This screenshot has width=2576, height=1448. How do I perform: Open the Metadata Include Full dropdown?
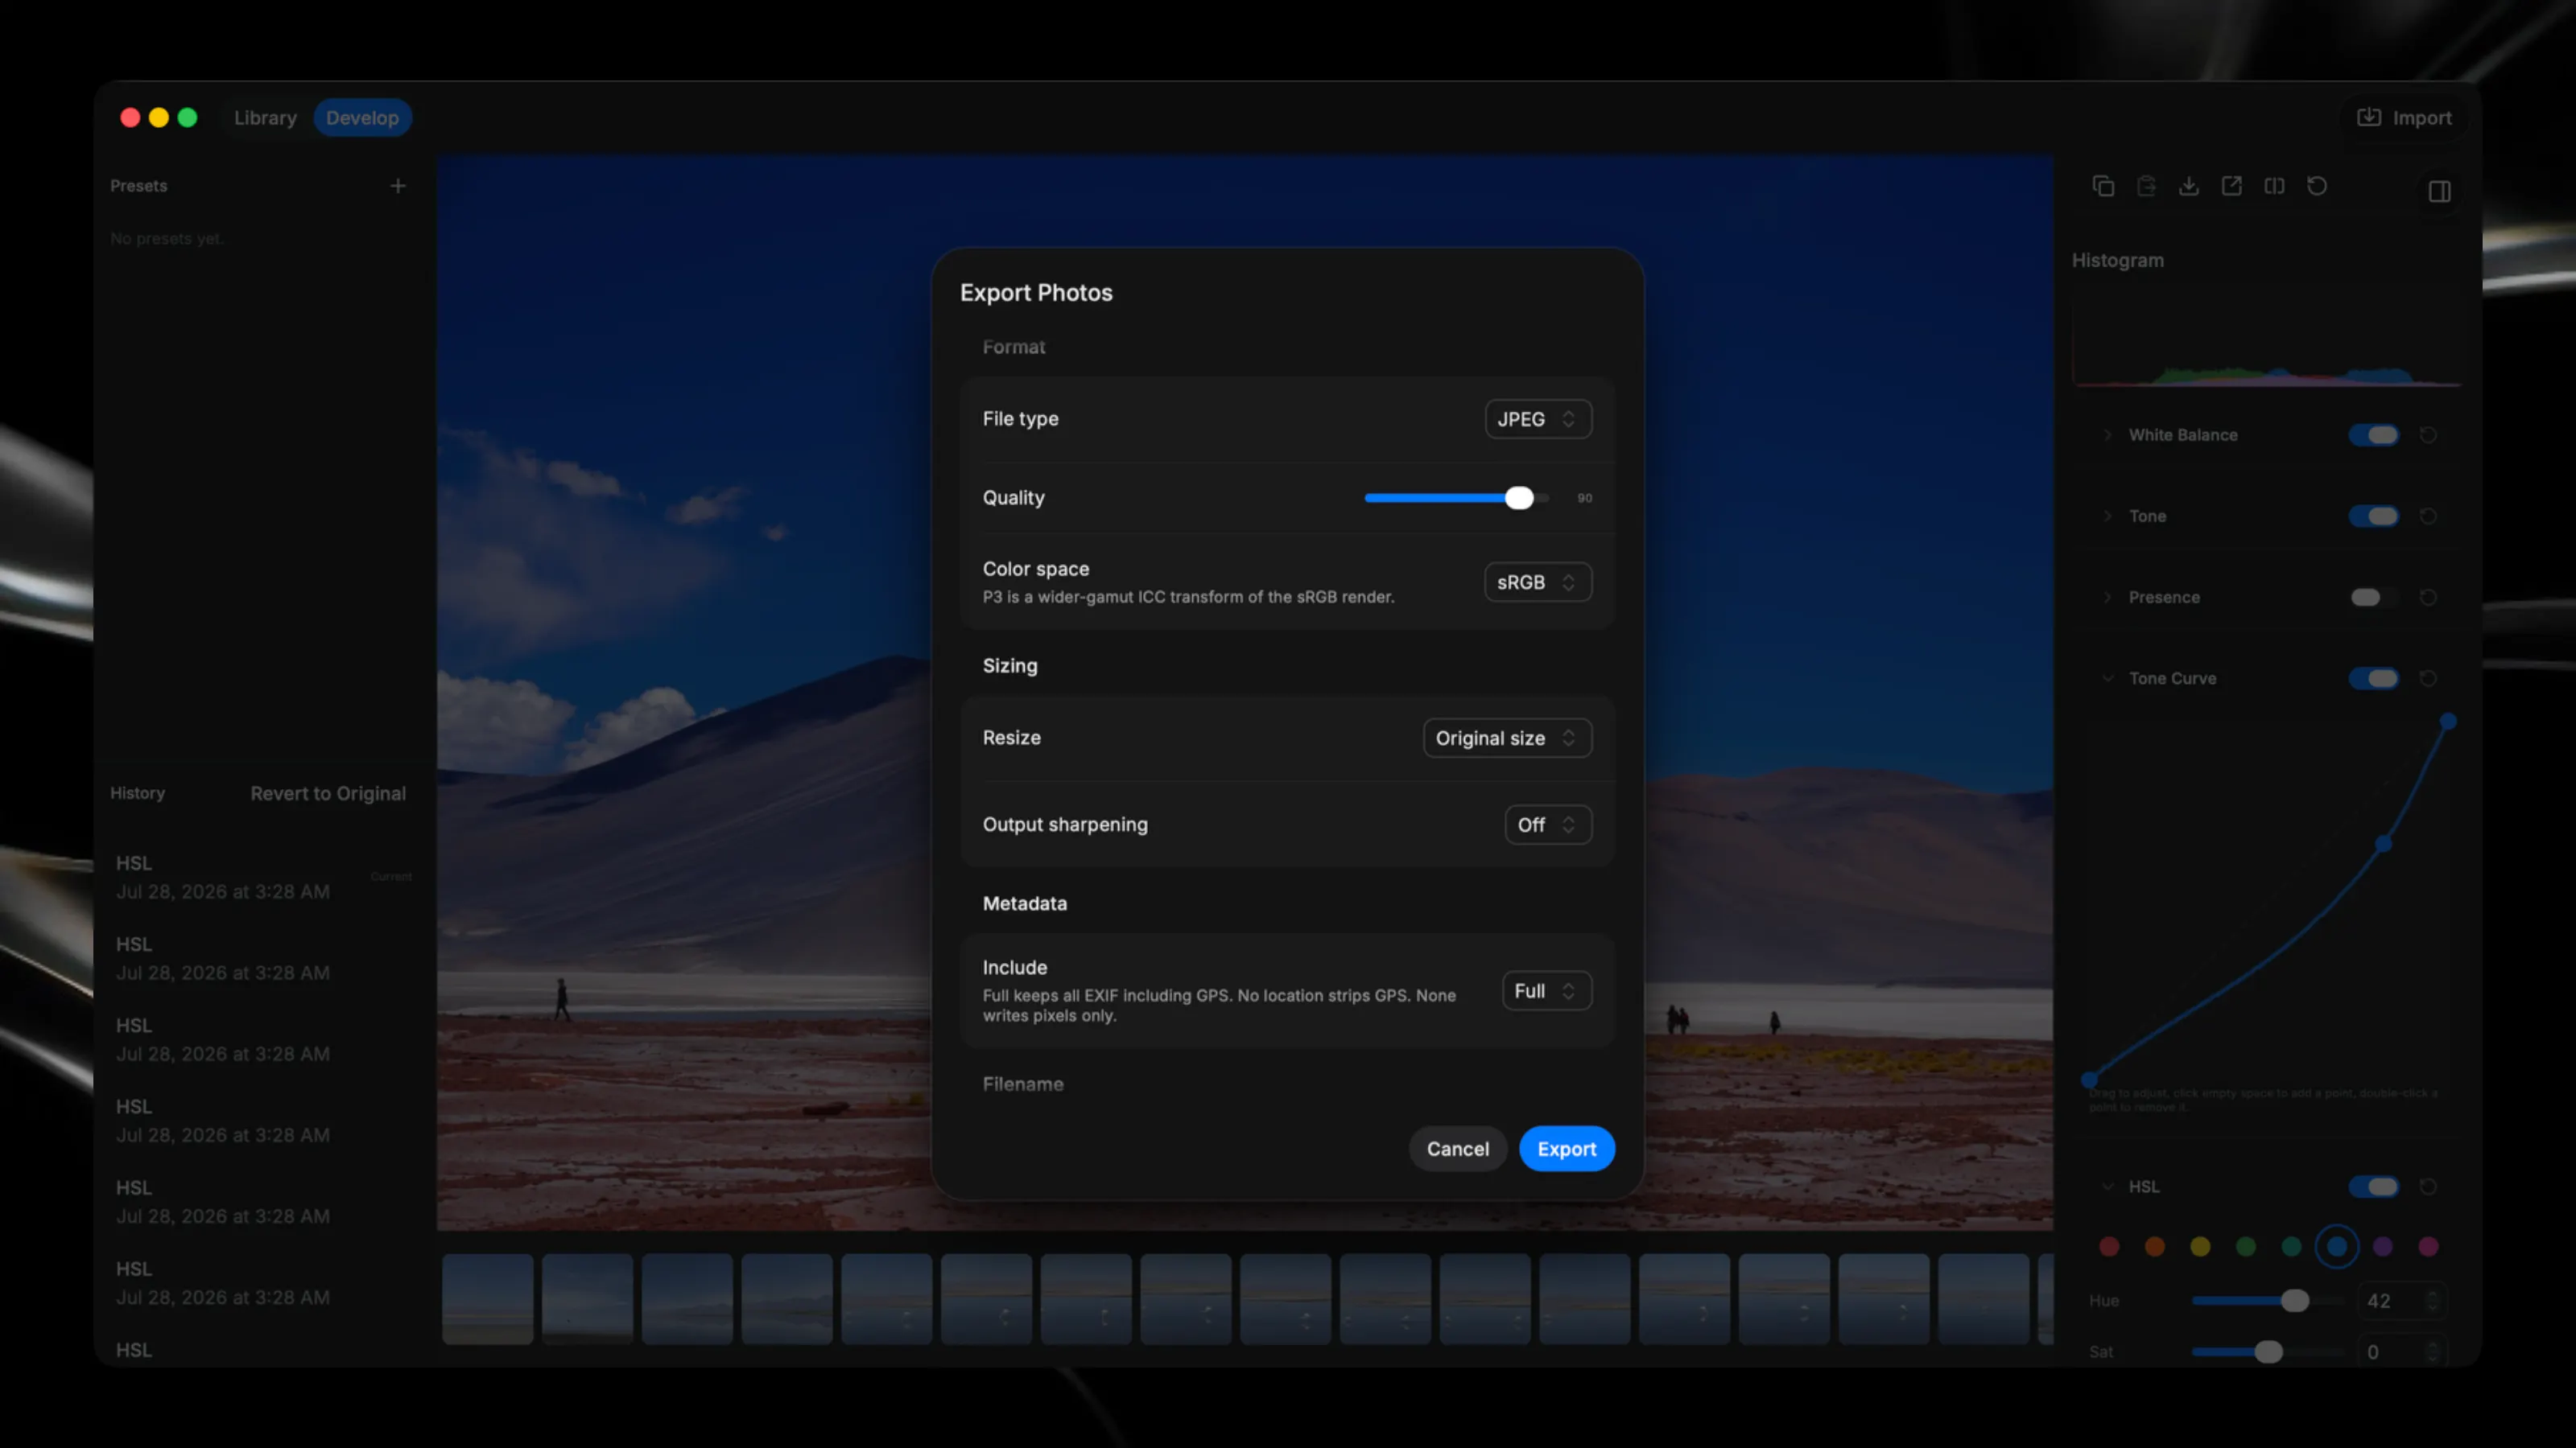(x=1546, y=990)
